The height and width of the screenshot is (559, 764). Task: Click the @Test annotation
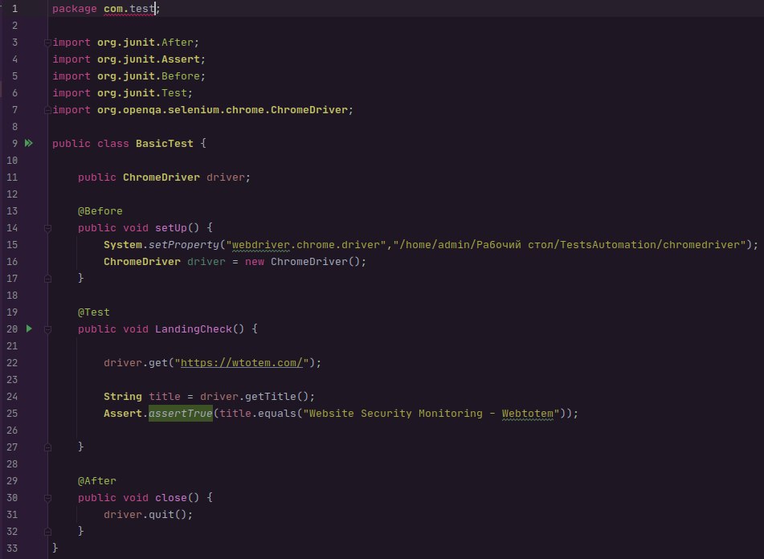click(93, 312)
